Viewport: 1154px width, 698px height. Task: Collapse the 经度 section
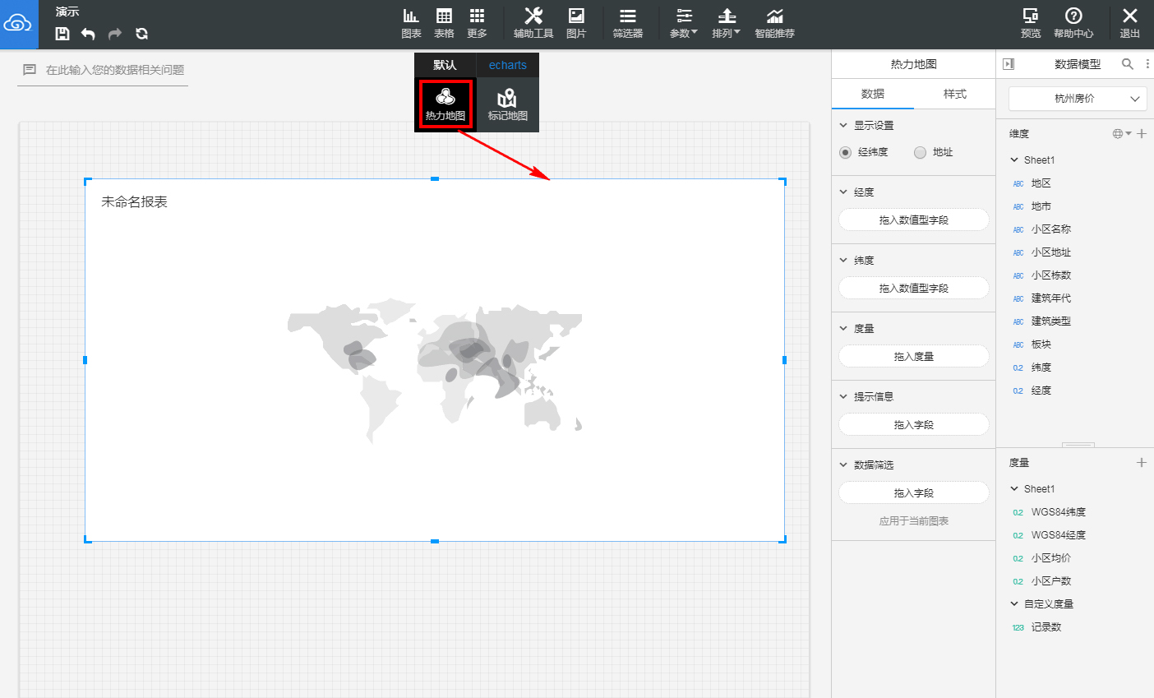pyautogui.click(x=843, y=192)
